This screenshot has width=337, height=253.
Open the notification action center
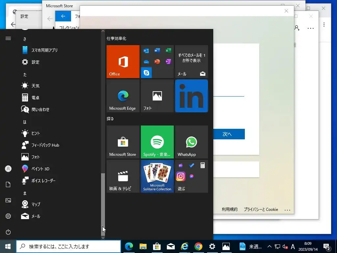pyautogui.click(x=327, y=247)
